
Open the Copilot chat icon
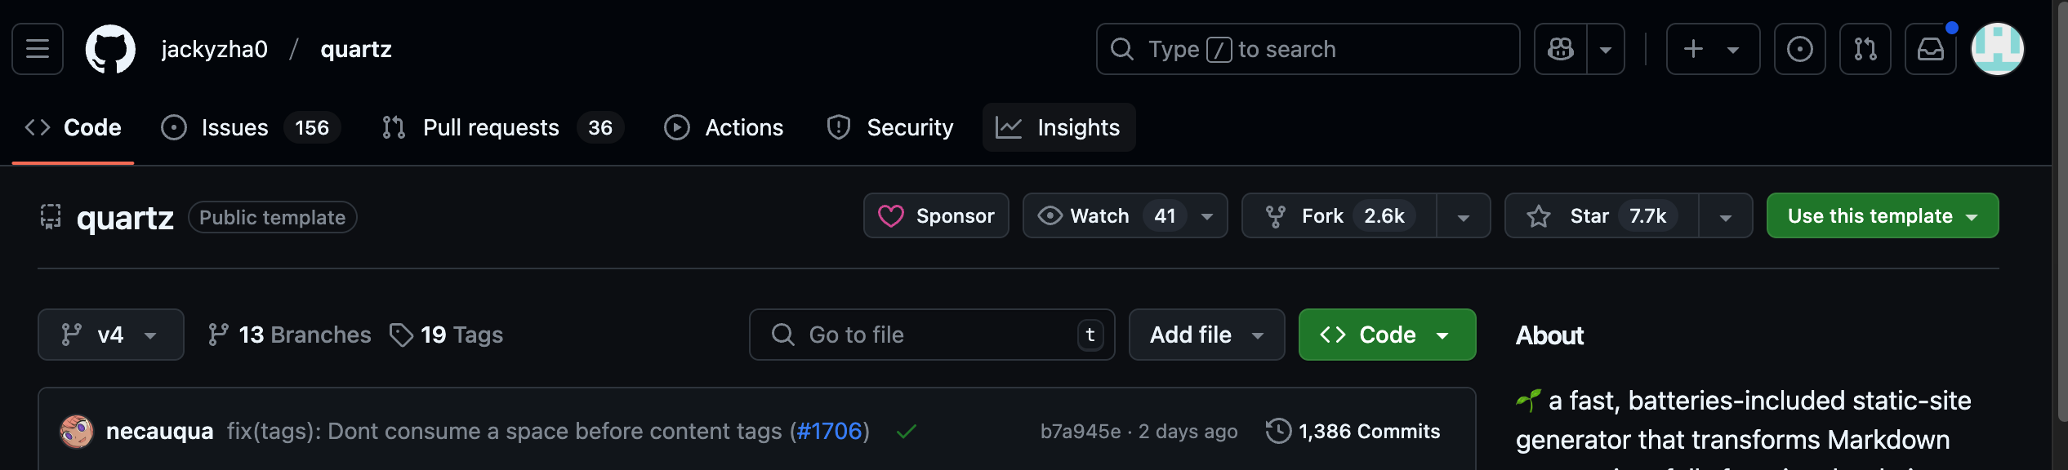pos(1560,49)
